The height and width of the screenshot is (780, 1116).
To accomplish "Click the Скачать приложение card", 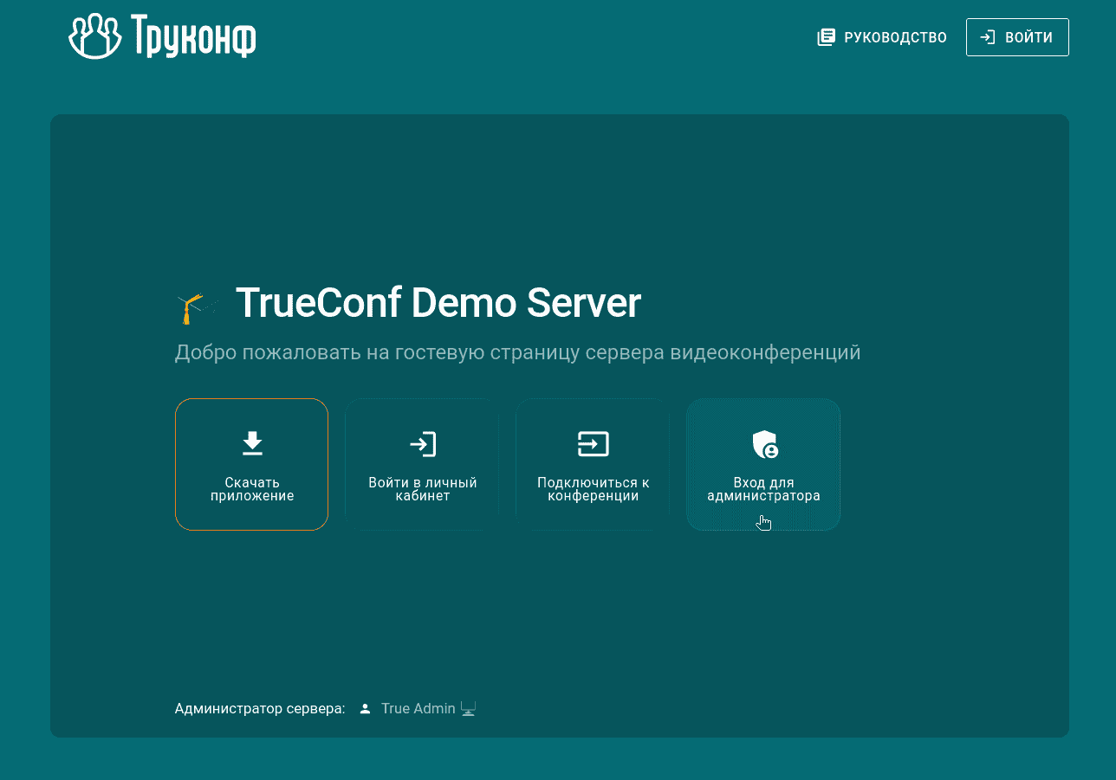I will [252, 464].
